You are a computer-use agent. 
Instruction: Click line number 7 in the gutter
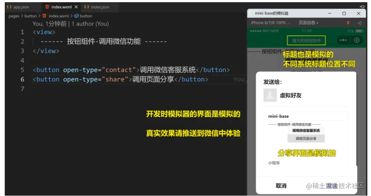click(x=23, y=89)
